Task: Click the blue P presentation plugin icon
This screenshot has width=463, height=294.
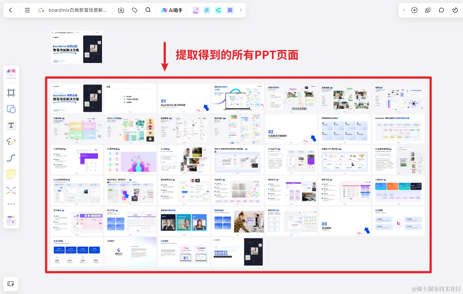Action: pos(207,10)
